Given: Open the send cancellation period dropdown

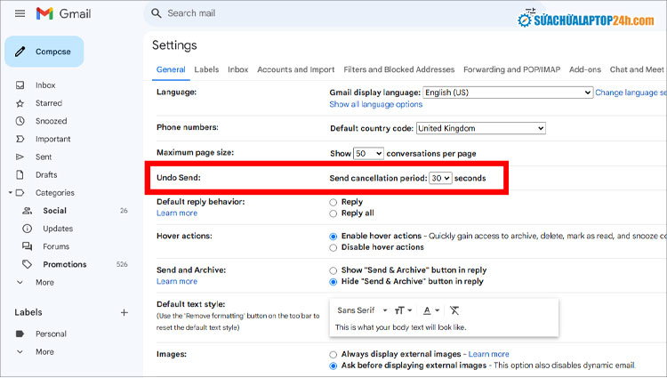Looking at the screenshot, I should pyautogui.click(x=440, y=179).
